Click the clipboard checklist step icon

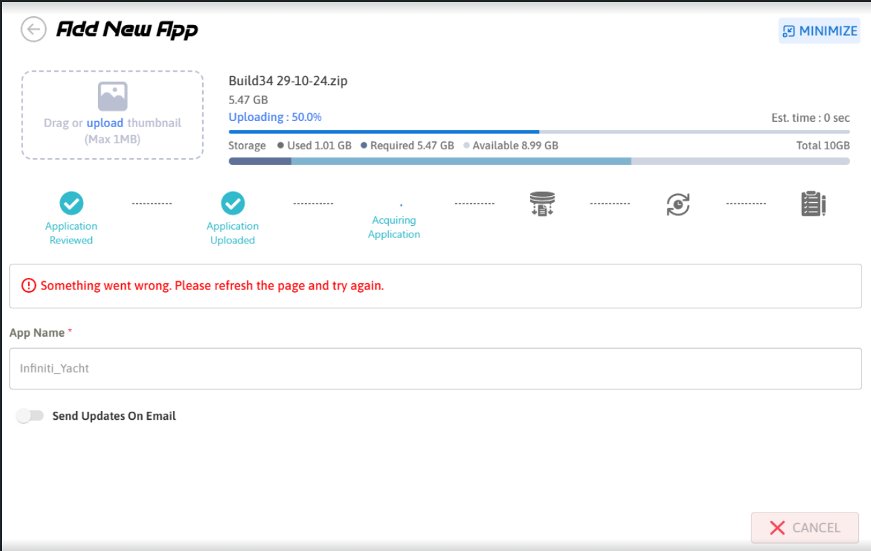[x=813, y=203]
